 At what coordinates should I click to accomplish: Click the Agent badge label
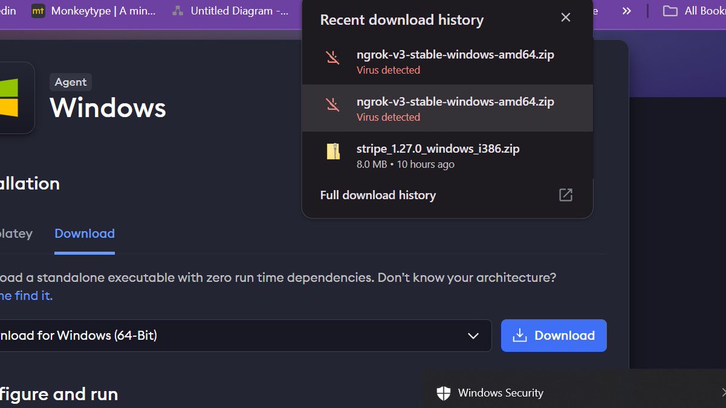(71, 82)
